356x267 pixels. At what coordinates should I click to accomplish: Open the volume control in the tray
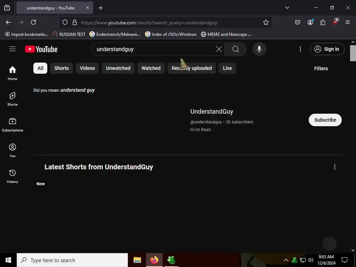[311, 260]
